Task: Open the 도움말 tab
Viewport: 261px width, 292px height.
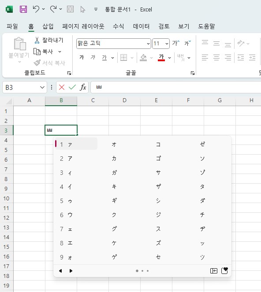Action: coord(206,26)
